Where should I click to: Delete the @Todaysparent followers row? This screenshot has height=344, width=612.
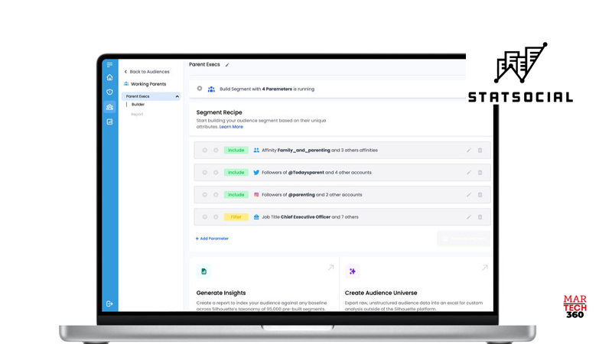point(480,173)
